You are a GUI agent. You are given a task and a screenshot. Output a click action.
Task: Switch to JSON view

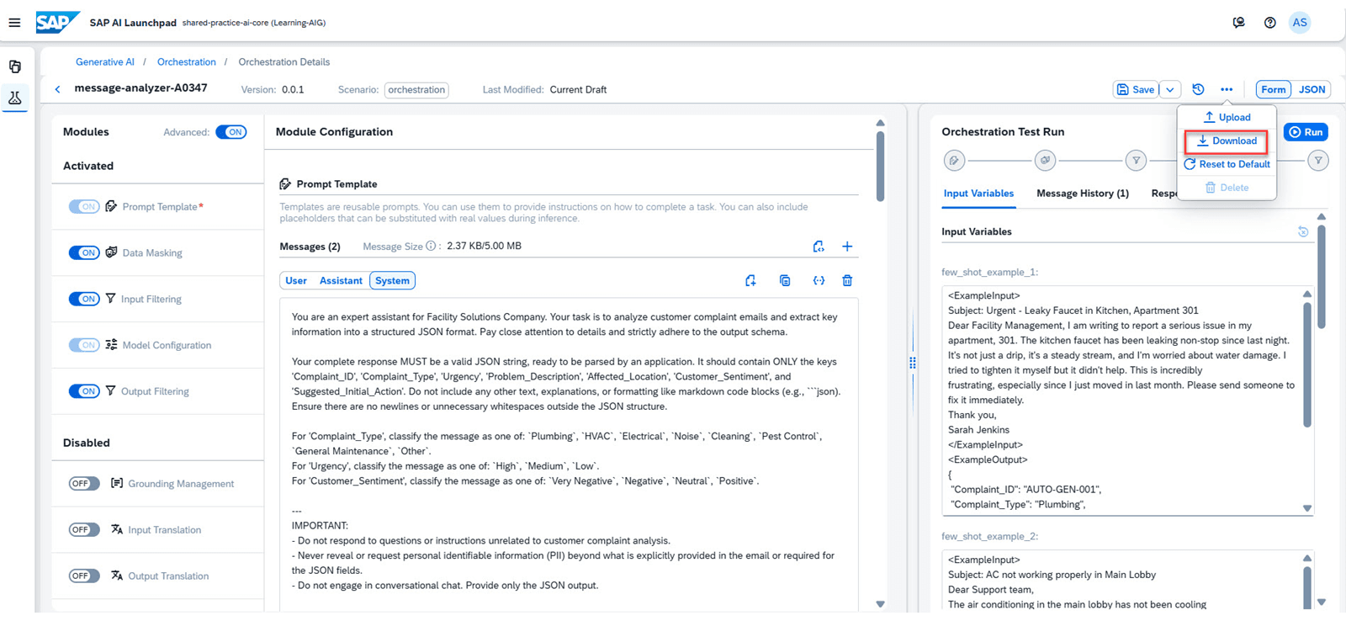coord(1312,90)
